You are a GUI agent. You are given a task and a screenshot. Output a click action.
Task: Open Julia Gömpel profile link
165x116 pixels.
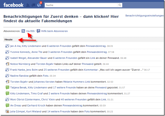click(x=17, y=111)
